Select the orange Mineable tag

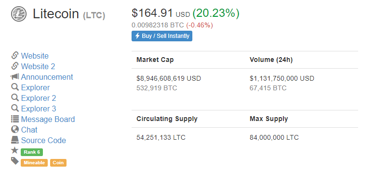point(34,163)
